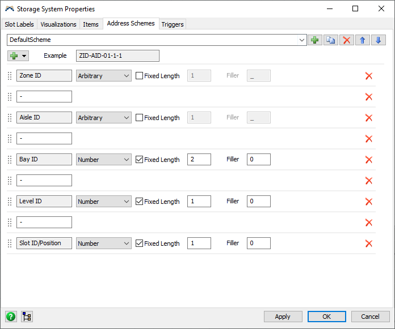395x329 pixels.
Task: Delete the current scheme with red X icon
Action: click(347, 40)
